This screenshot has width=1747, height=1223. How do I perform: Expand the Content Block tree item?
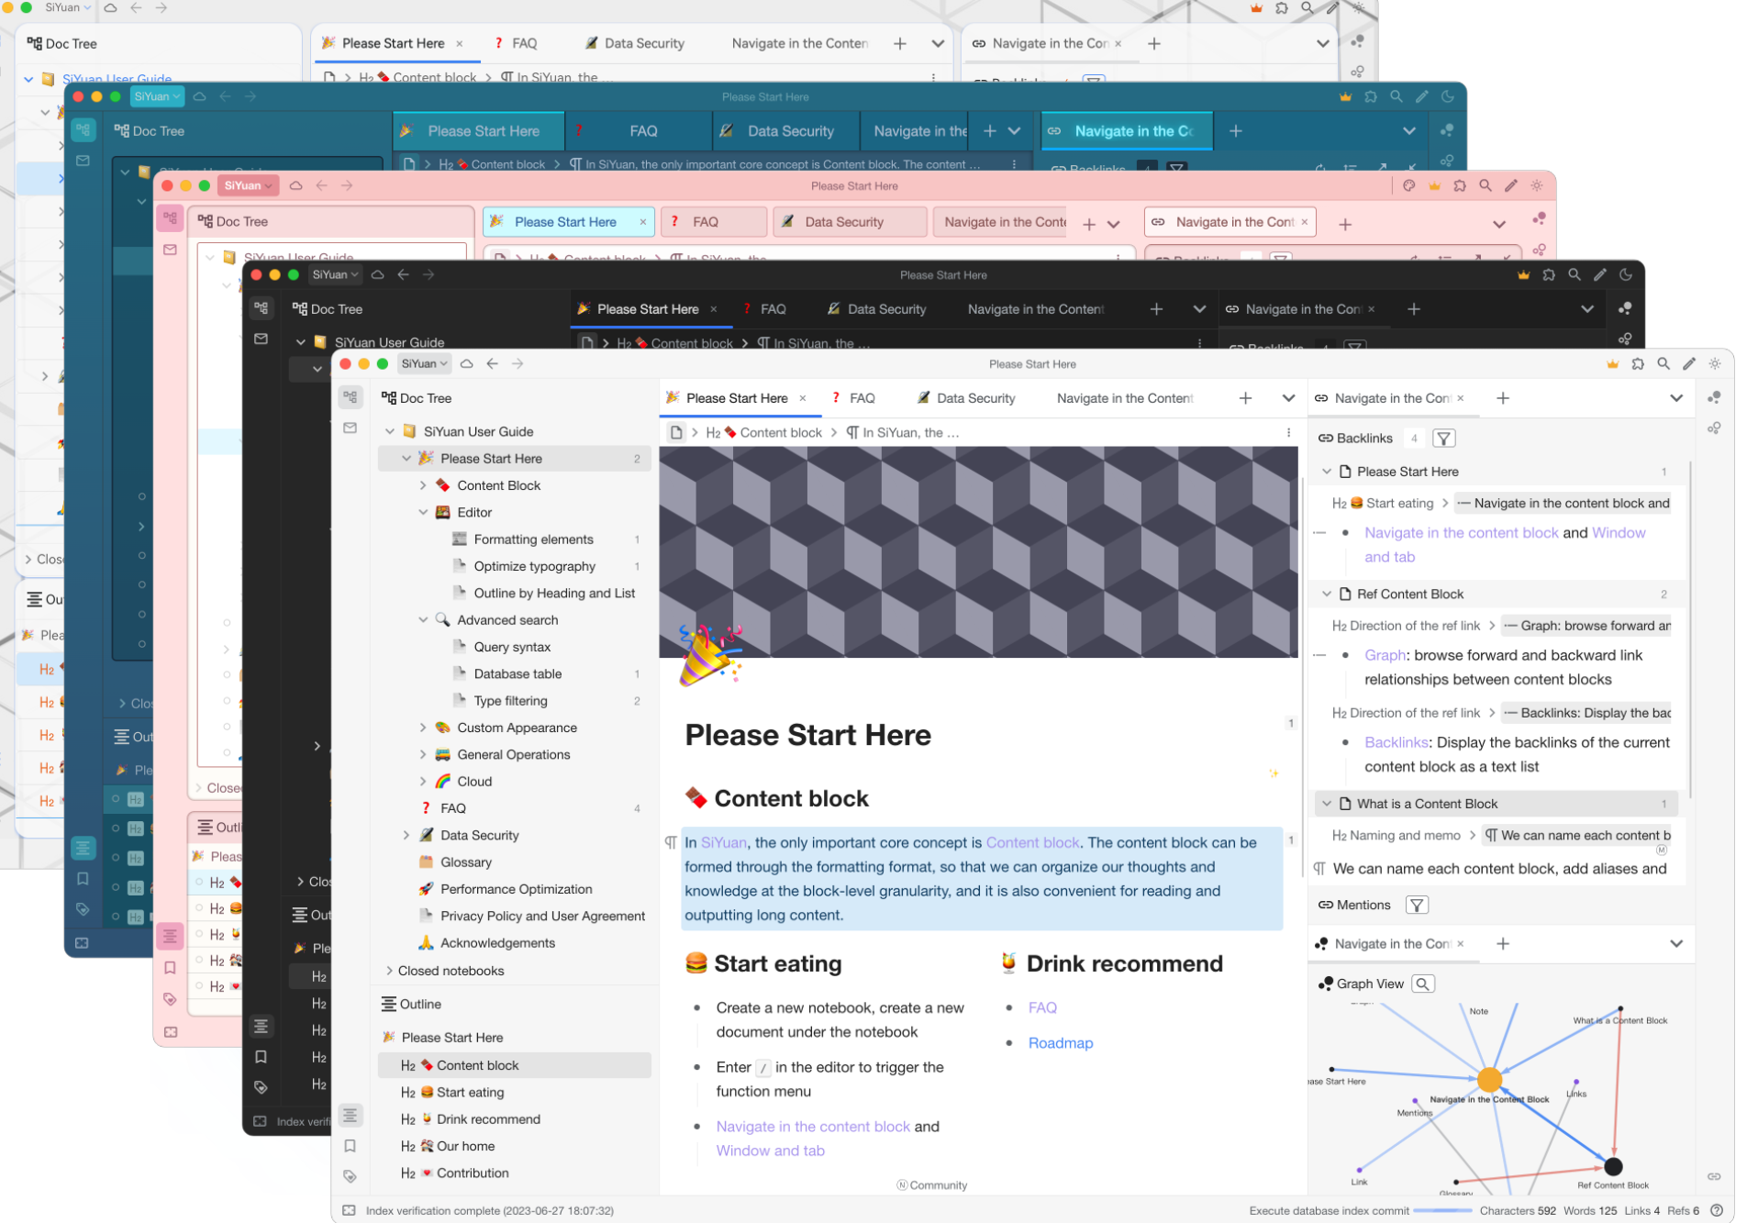coord(423,485)
